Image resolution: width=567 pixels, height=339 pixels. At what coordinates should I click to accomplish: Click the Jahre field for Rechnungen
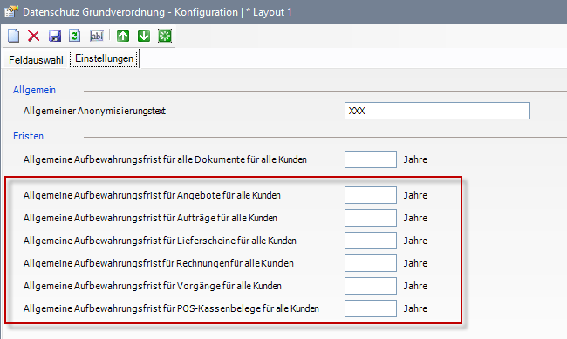(370, 263)
